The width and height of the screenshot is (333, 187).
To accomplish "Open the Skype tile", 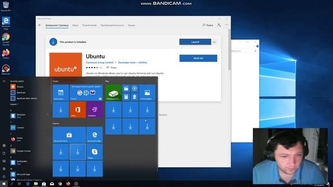I will tap(95, 152).
